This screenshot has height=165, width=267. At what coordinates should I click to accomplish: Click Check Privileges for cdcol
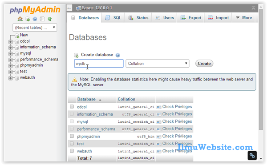(177, 107)
